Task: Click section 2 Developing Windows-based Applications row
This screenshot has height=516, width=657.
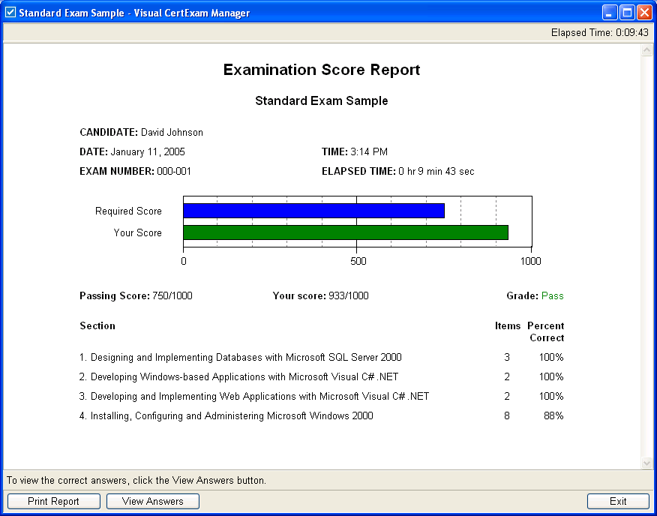Action: pos(322,376)
